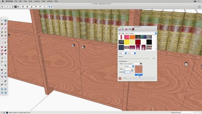Image resolution: width=202 pixels, height=114 pixels.
Task: Open the List dropdown in Edit Material
Action: point(132,53)
